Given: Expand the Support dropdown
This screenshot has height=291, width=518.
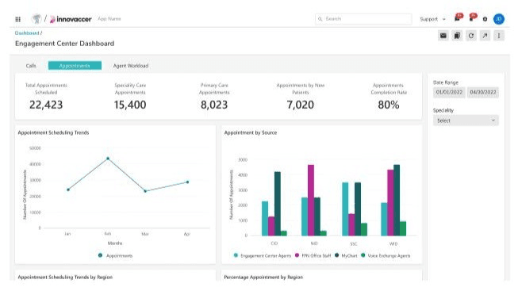Looking at the screenshot, I should point(432,19).
